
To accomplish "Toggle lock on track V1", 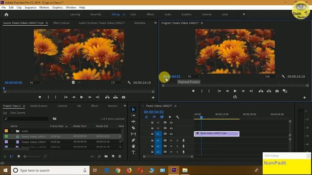I will (x=152, y=134).
